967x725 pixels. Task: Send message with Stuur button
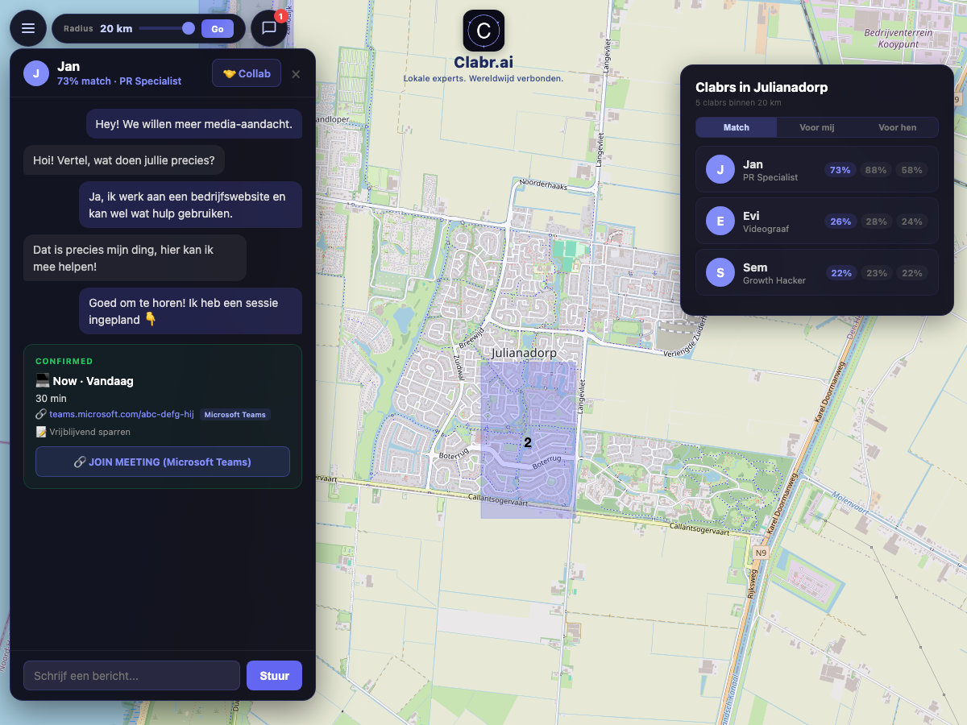tap(274, 676)
